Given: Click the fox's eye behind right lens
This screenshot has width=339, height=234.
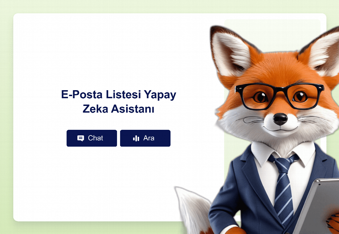Looking at the screenshot, I should tap(300, 96).
